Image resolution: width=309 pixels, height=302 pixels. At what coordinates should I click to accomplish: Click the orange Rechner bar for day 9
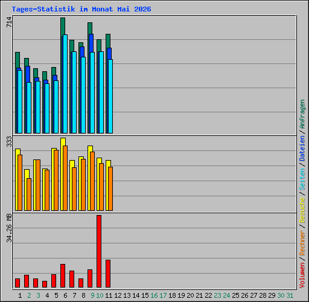click(x=92, y=181)
